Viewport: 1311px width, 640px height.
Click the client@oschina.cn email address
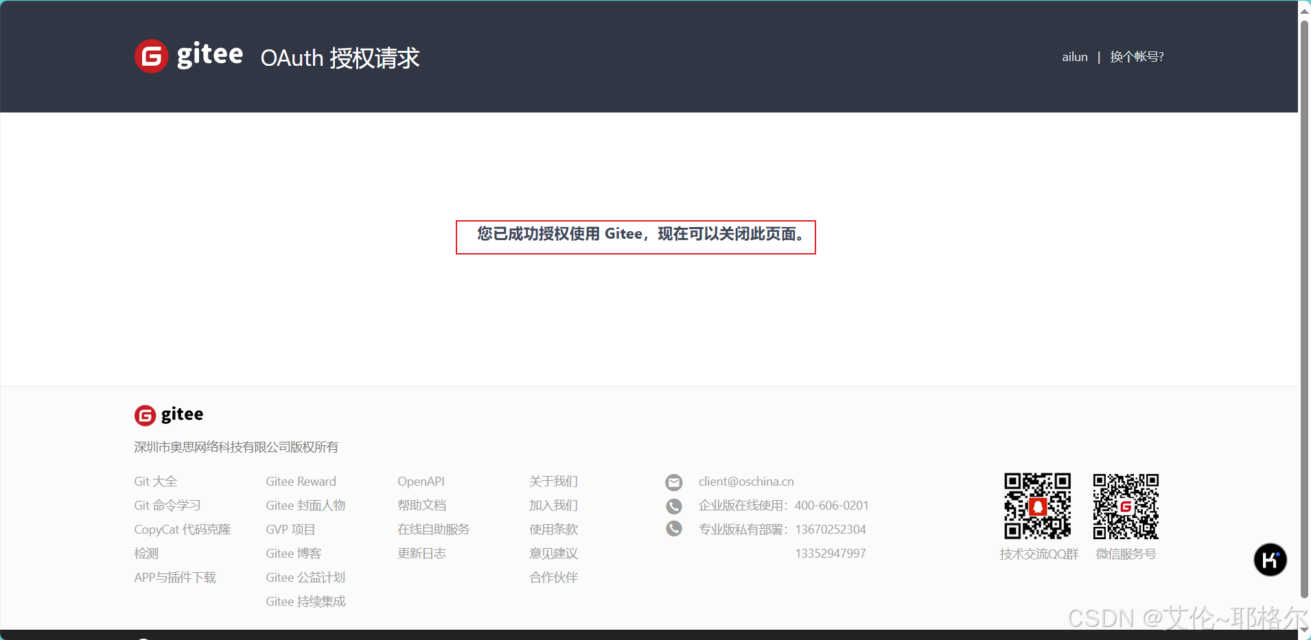(x=746, y=482)
